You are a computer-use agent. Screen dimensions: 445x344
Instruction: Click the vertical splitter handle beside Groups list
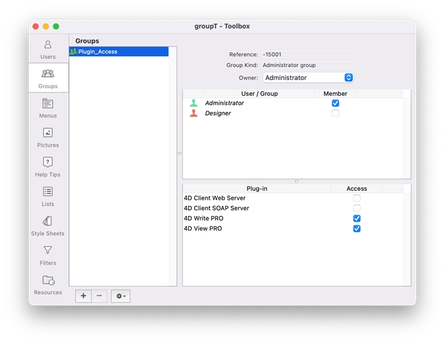click(x=179, y=154)
